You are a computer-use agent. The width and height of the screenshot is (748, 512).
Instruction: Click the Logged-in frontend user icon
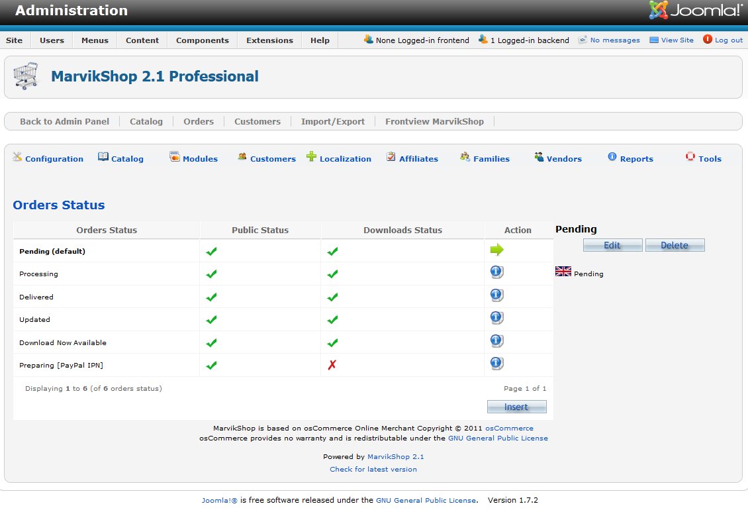[x=368, y=39]
